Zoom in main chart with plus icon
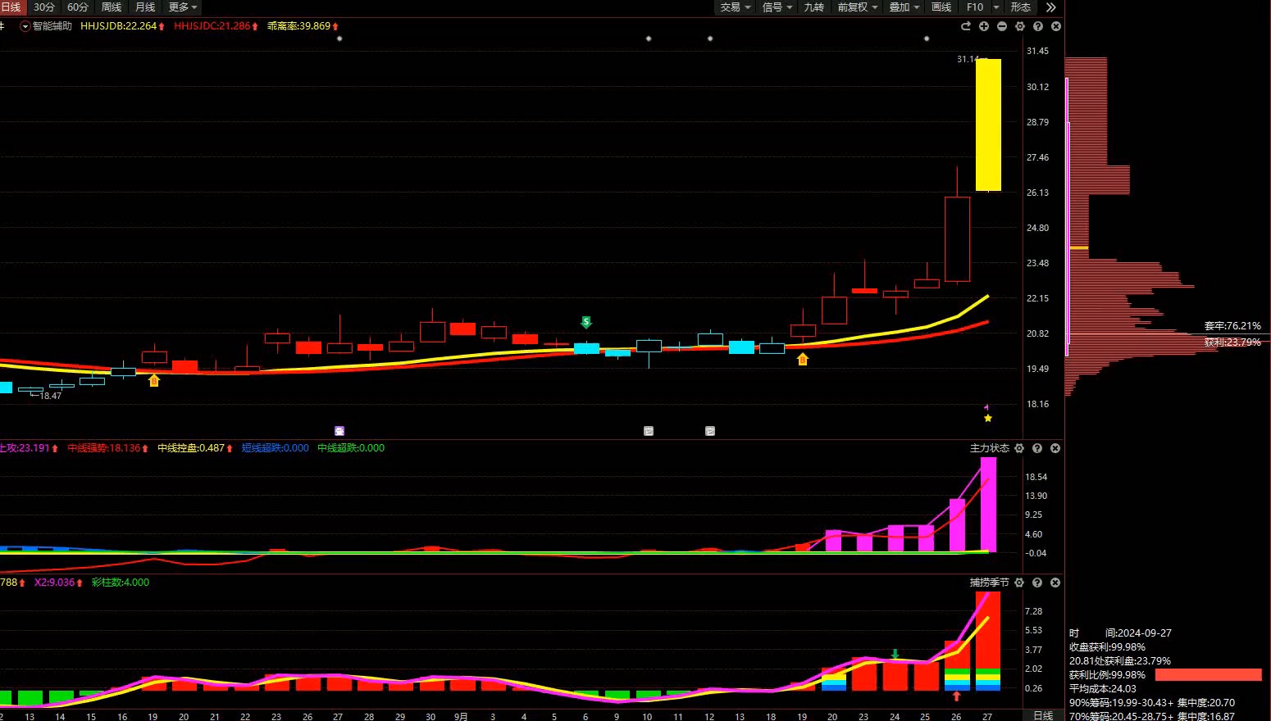The height and width of the screenshot is (721, 1271). 984,26
